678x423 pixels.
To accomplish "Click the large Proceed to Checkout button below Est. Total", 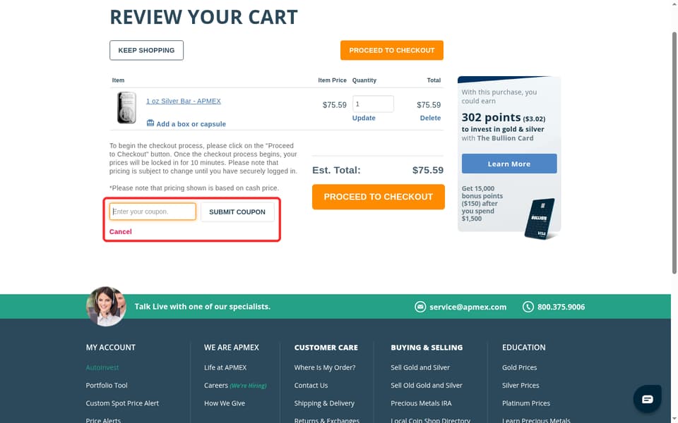I will [x=379, y=197].
